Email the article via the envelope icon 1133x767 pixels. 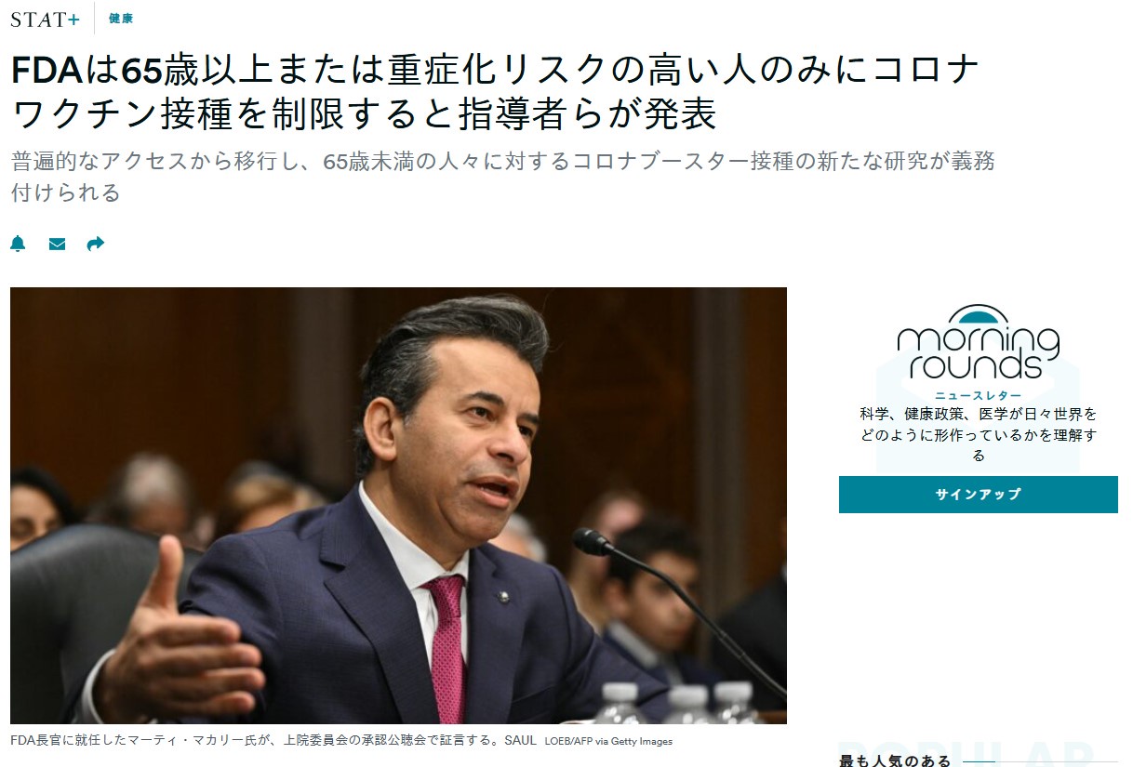point(57,244)
